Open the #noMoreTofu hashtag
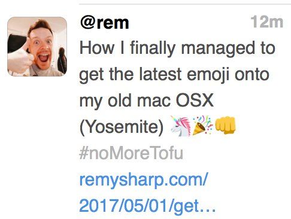Viewport: 291px width, 219px height. click(131, 153)
